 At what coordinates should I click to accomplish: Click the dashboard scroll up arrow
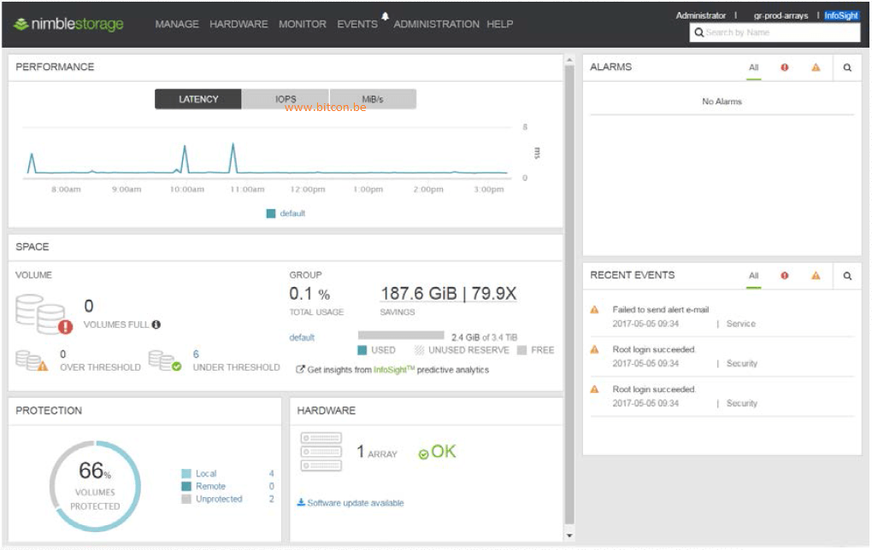(x=569, y=59)
